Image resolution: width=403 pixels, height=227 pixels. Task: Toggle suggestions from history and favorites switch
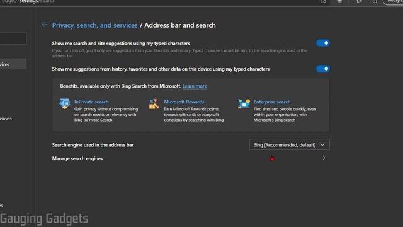pyautogui.click(x=323, y=69)
